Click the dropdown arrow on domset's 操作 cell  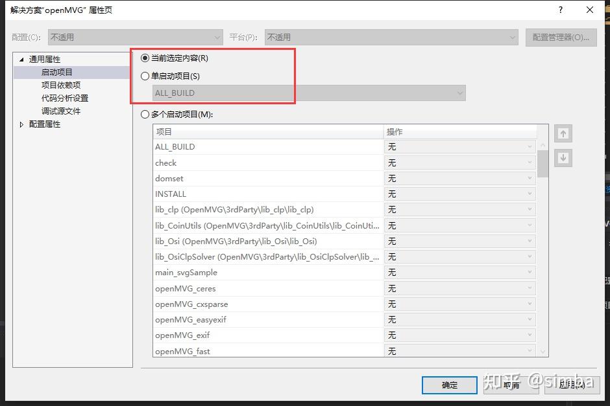point(529,178)
